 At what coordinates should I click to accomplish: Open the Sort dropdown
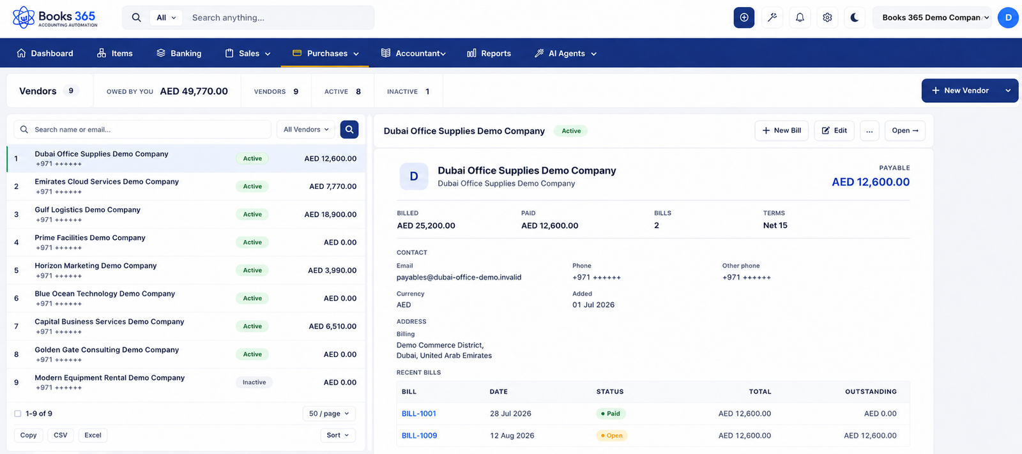point(337,435)
